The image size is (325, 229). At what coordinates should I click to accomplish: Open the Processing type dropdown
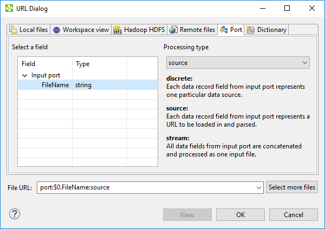238,63
